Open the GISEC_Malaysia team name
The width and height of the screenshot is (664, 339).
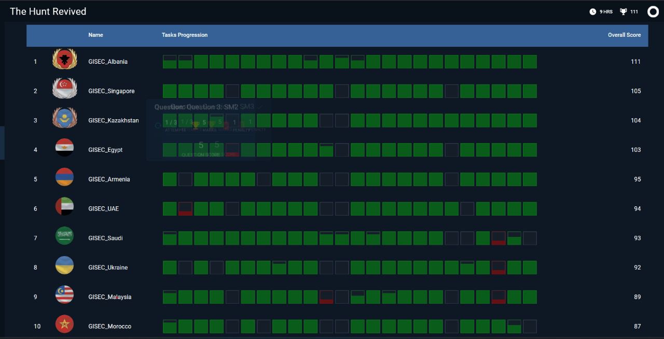pos(109,297)
